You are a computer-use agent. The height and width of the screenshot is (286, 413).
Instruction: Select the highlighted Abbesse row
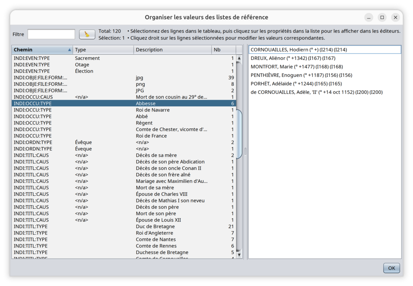(x=124, y=104)
